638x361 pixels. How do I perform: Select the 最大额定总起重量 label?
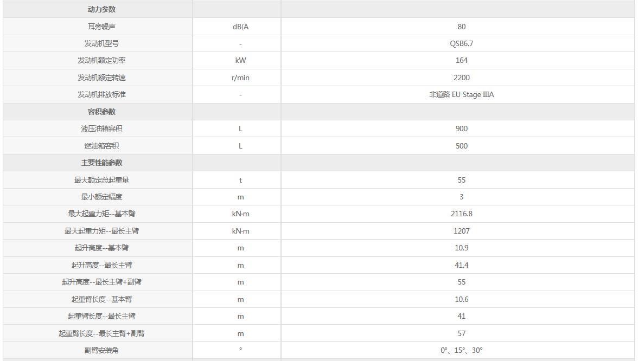[x=101, y=180]
